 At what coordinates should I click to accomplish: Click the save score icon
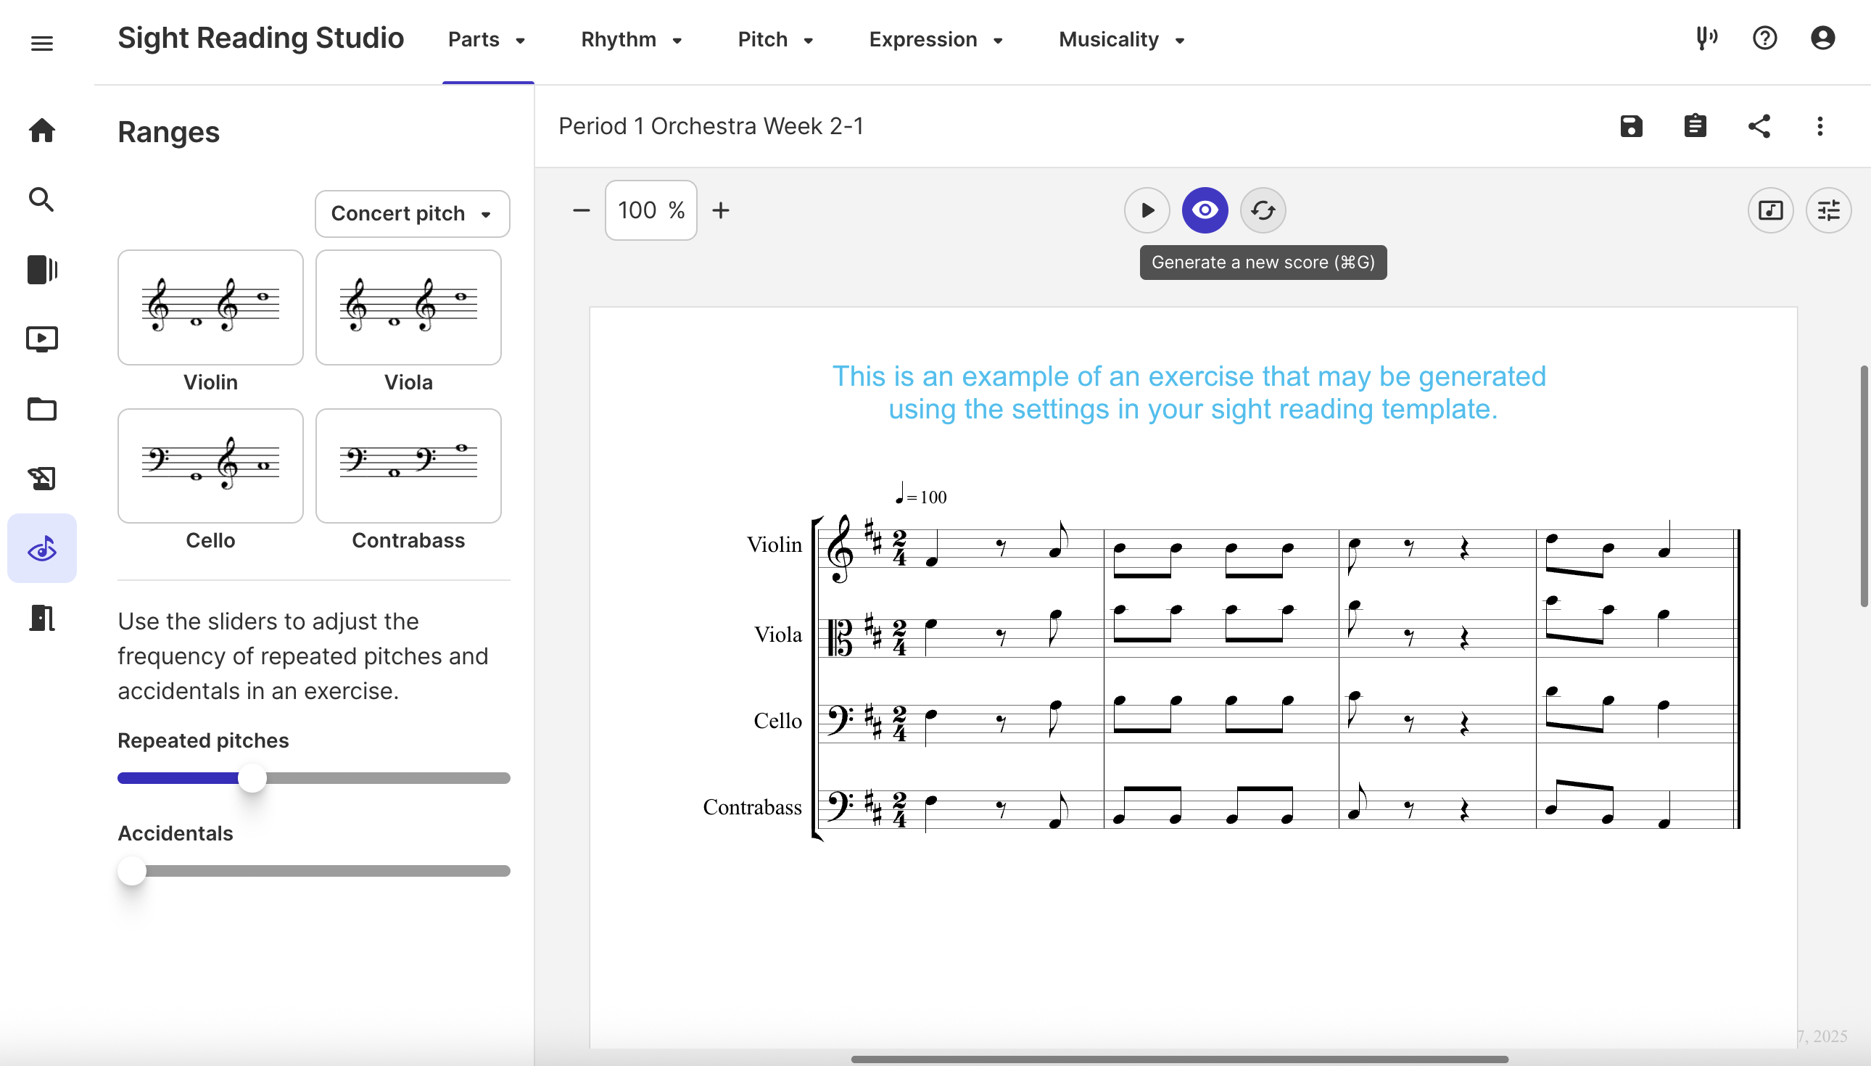pyautogui.click(x=1632, y=126)
